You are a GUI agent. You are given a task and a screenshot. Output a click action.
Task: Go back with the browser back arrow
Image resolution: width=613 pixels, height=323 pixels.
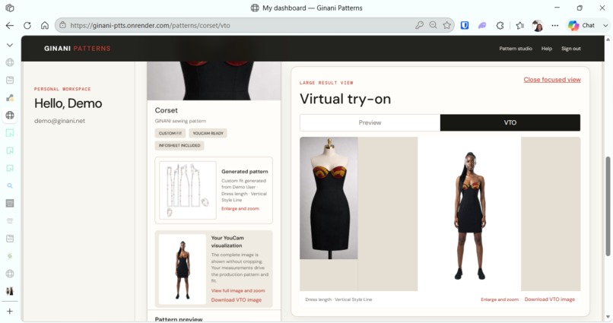10,25
